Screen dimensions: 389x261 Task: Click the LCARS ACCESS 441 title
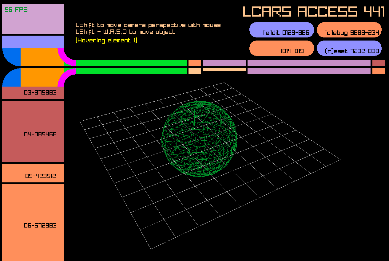(314, 12)
